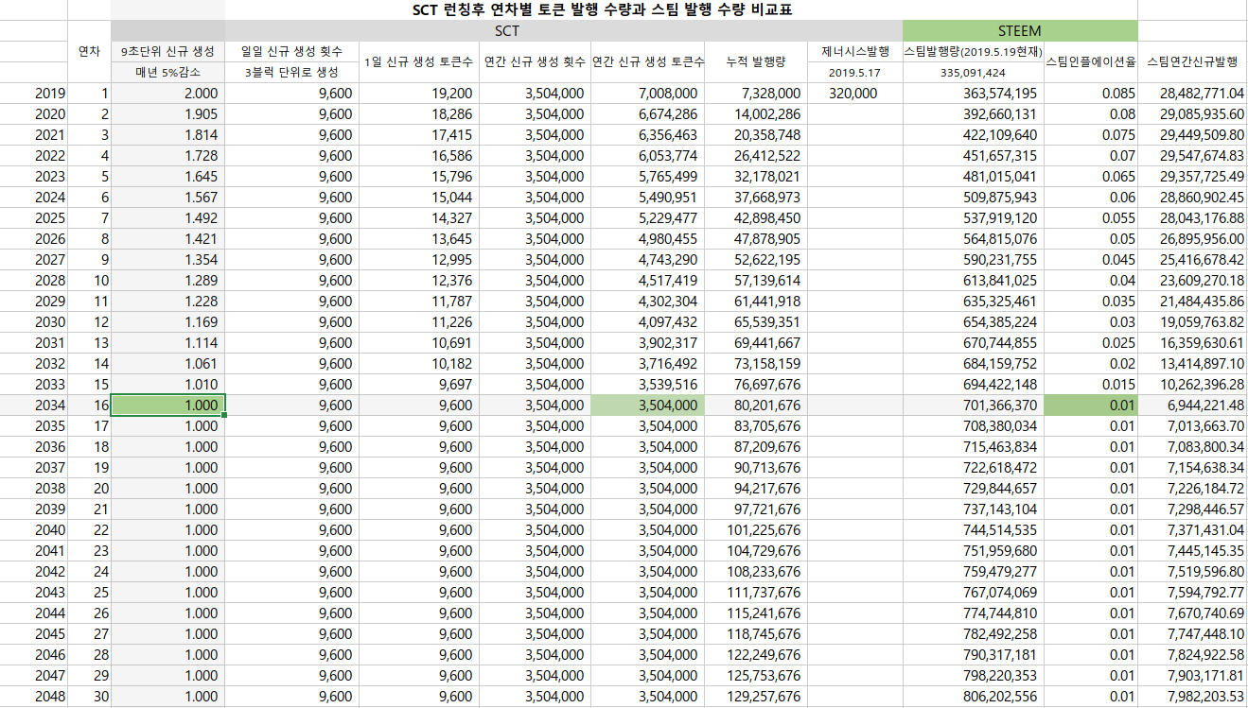
Task: Click the '4,980,455' cell in the 2026 row
Action: coord(648,239)
